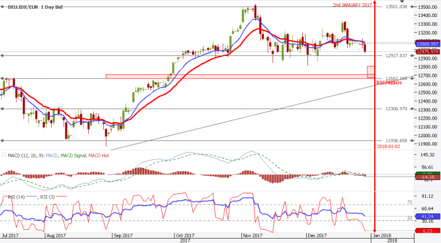Click left arrow handle of 12306.970 line

(2, 109)
